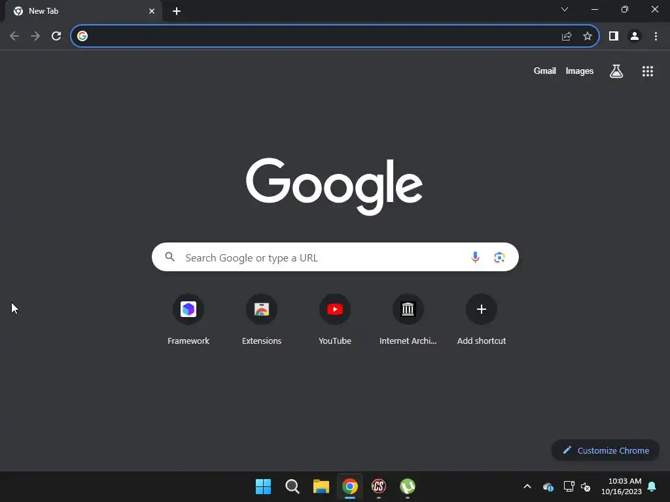The height and width of the screenshot is (502, 670).
Task: Click the share page icon in address bar
Action: (567, 37)
